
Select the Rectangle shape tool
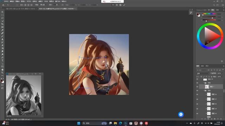[2, 66]
